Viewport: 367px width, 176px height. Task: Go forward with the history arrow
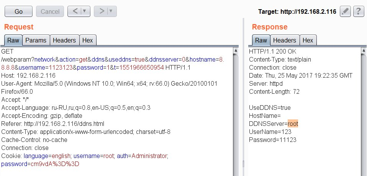coord(102,11)
